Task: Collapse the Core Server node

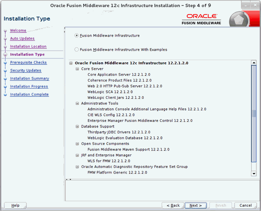Action: tap(77, 69)
